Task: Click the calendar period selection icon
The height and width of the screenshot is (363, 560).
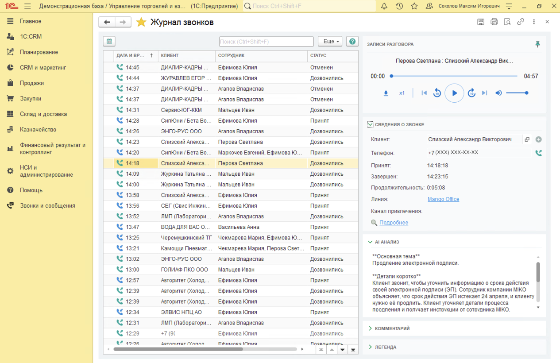Action: pos(109,41)
